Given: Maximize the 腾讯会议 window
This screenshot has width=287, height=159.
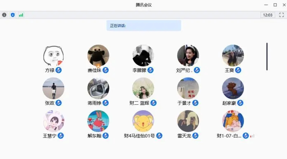Looking at the screenshot, I should (x=275, y=5).
